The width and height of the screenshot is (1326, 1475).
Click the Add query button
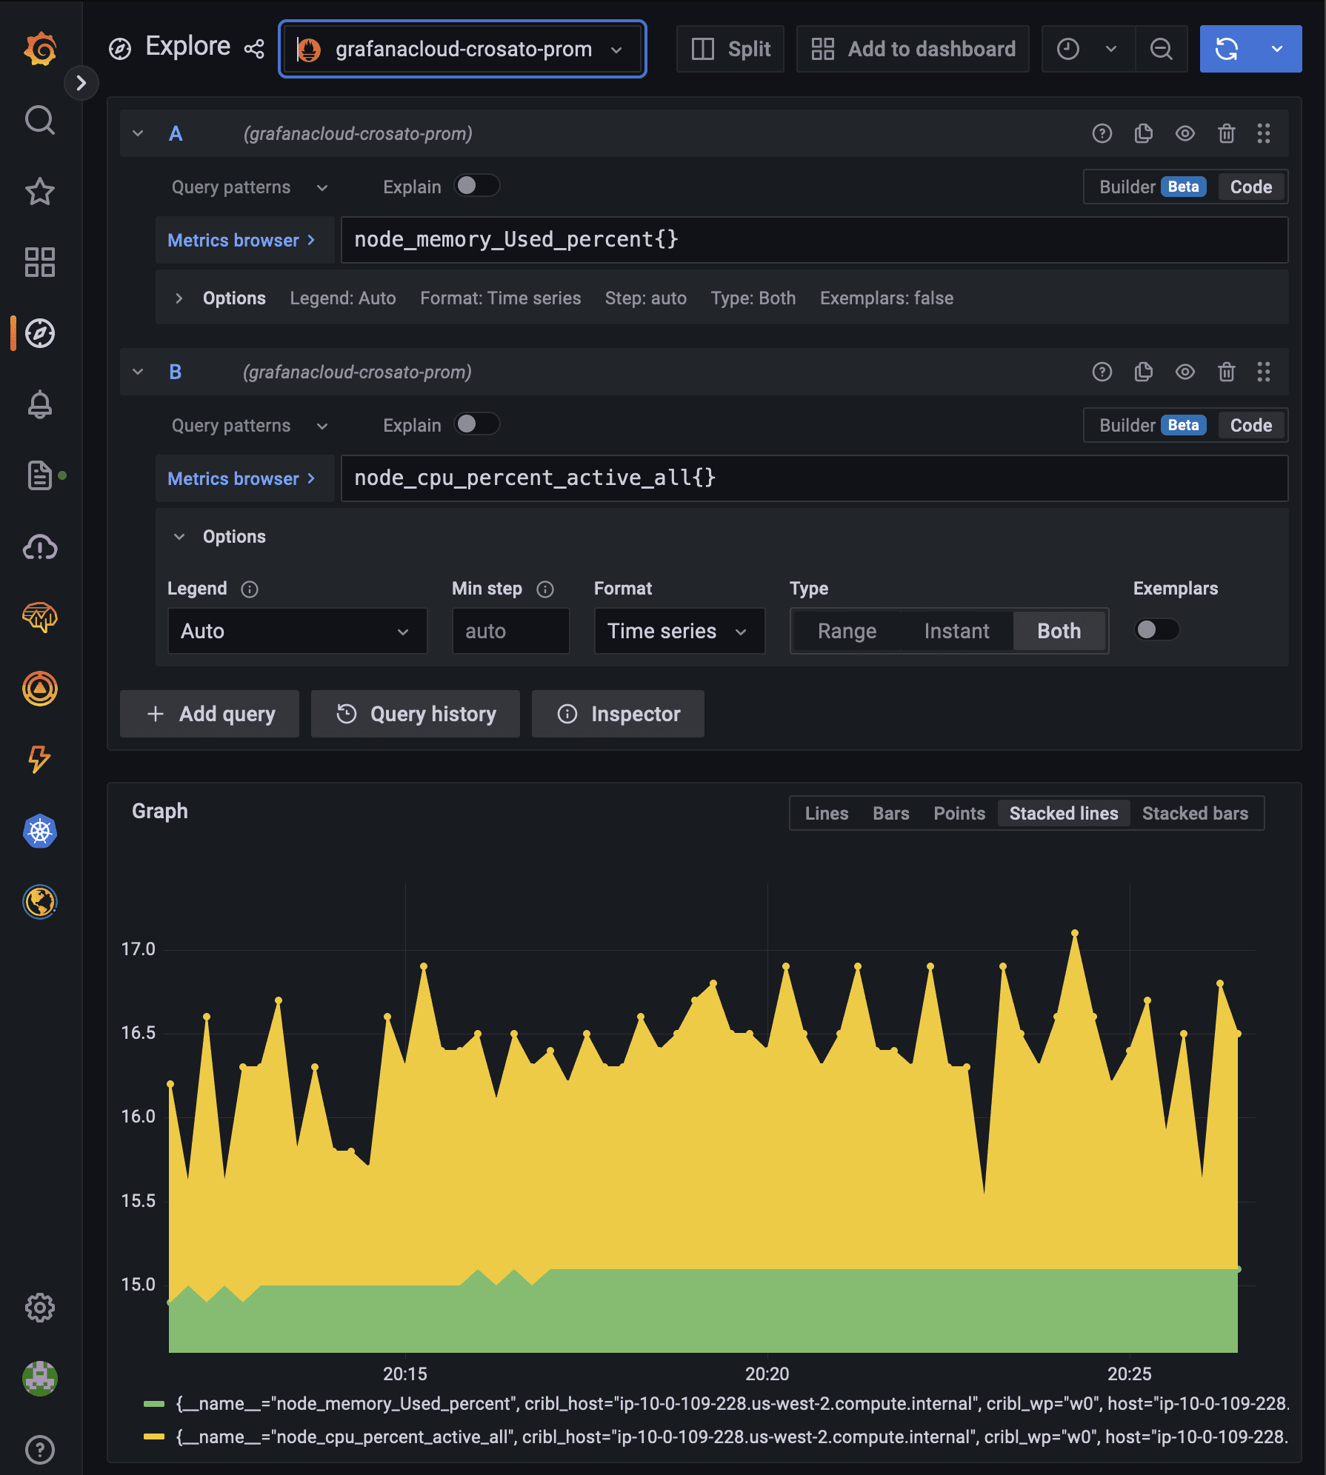[210, 714]
